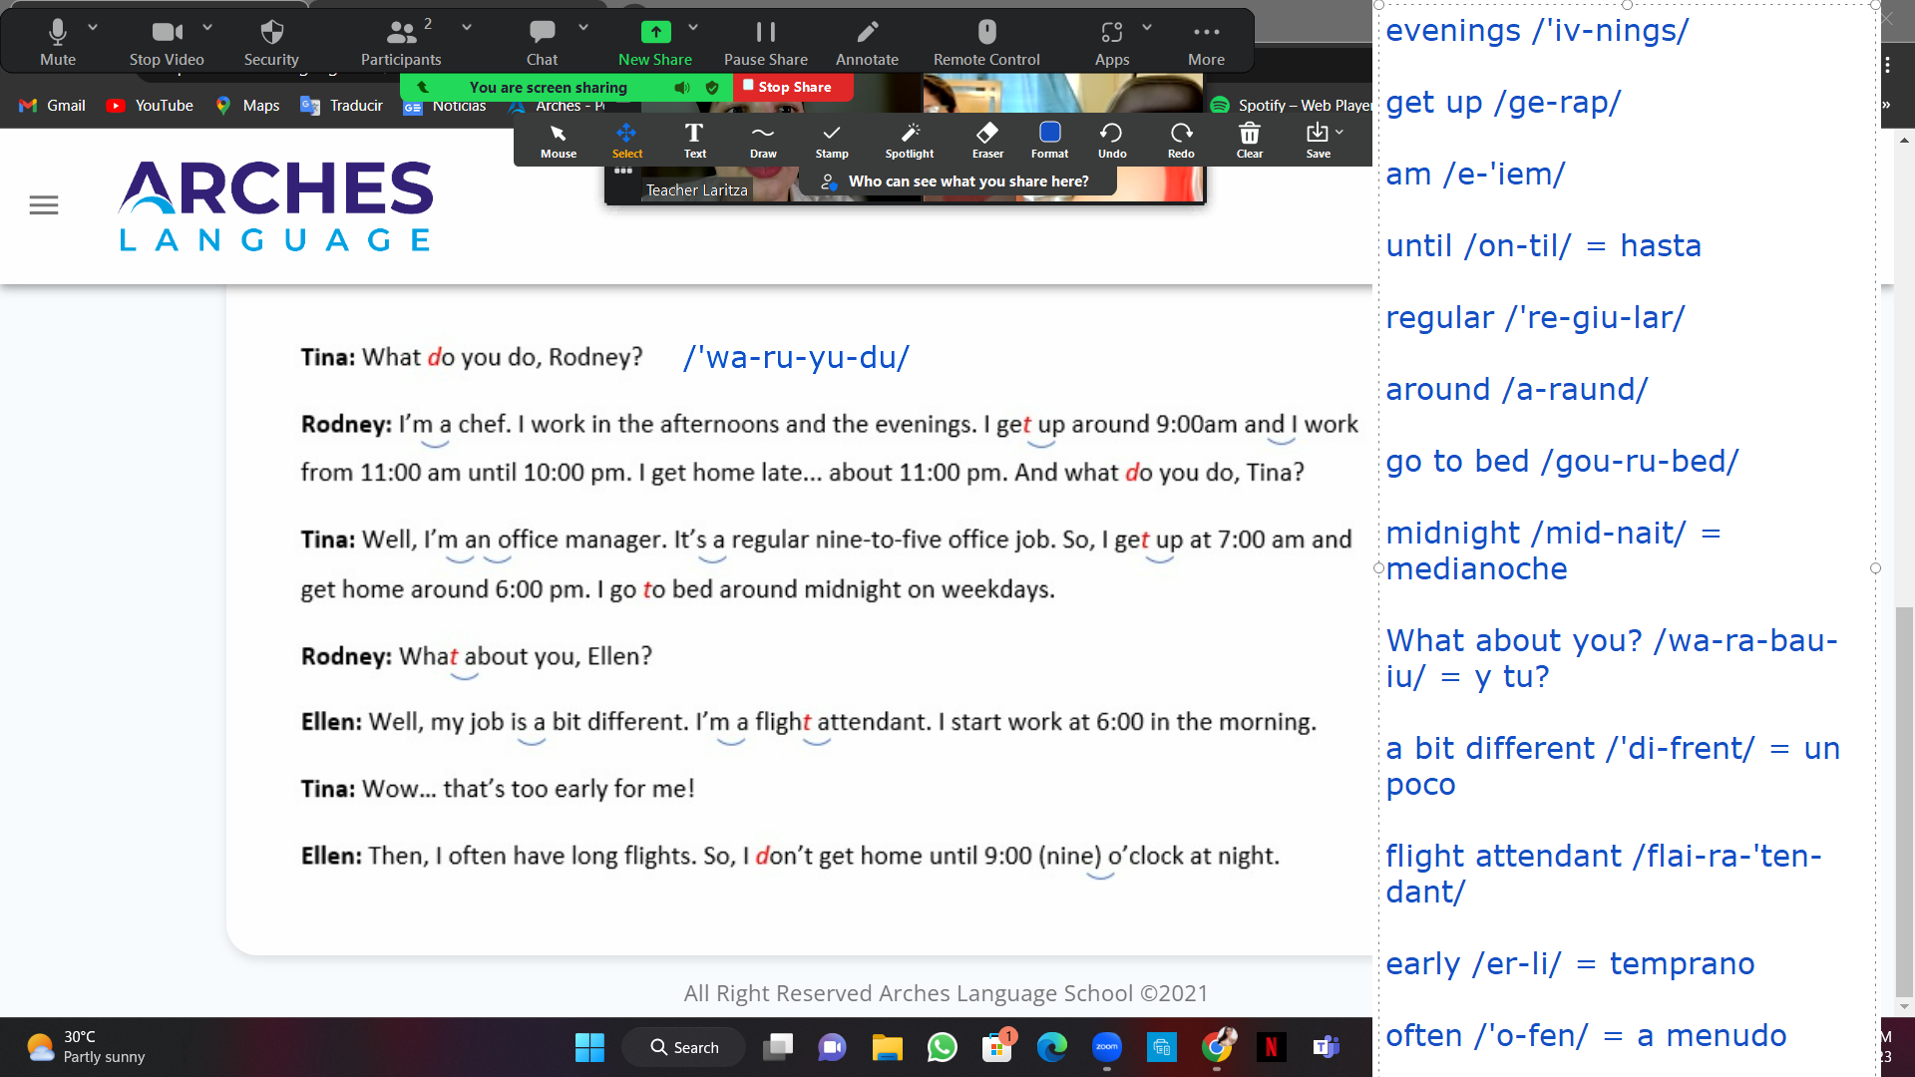Open the More options menu
The width and height of the screenshot is (1915, 1077).
pyautogui.click(x=1207, y=42)
